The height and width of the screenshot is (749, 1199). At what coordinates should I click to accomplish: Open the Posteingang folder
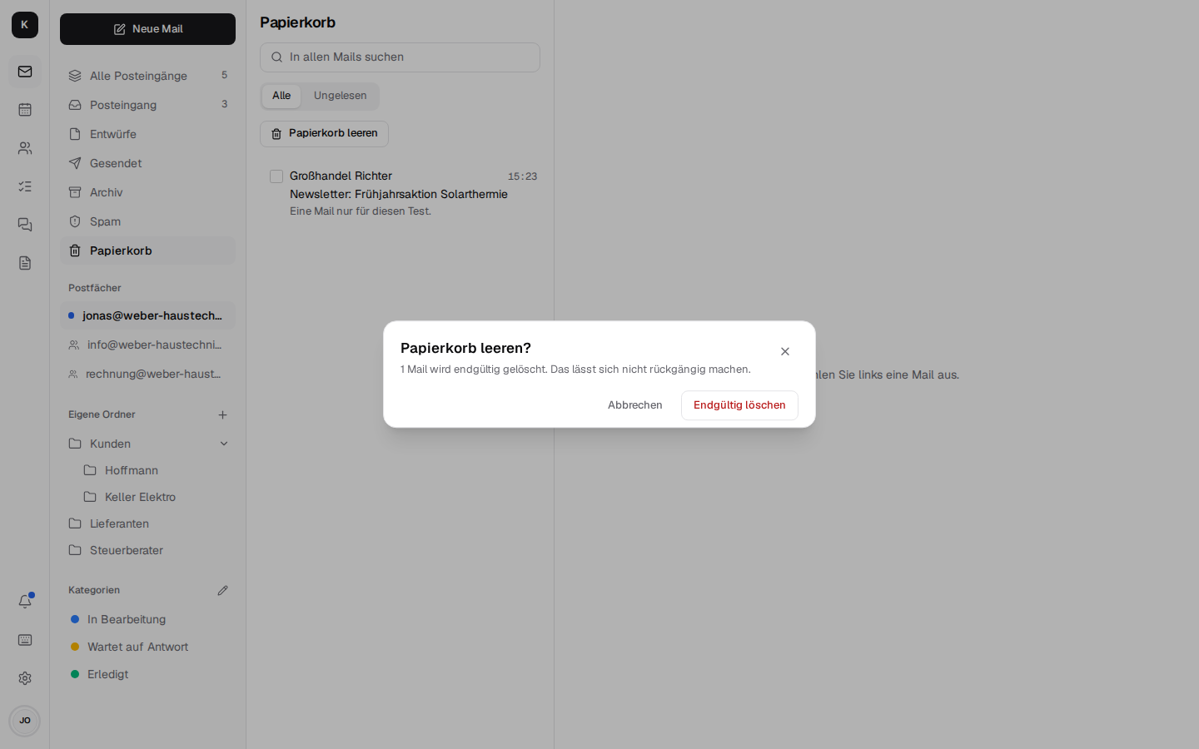coord(147,105)
